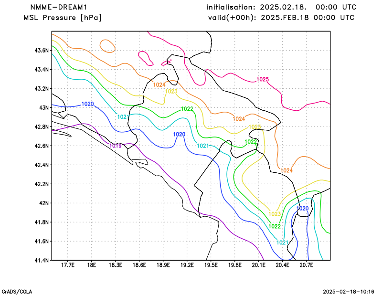Select the 20.7E longitude axis label
This screenshot has width=382, height=295.
307,265
